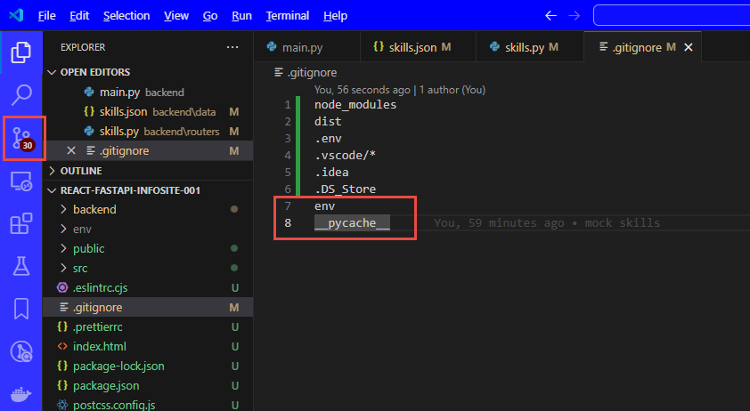Open the Extensions view icon

click(21, 223)
